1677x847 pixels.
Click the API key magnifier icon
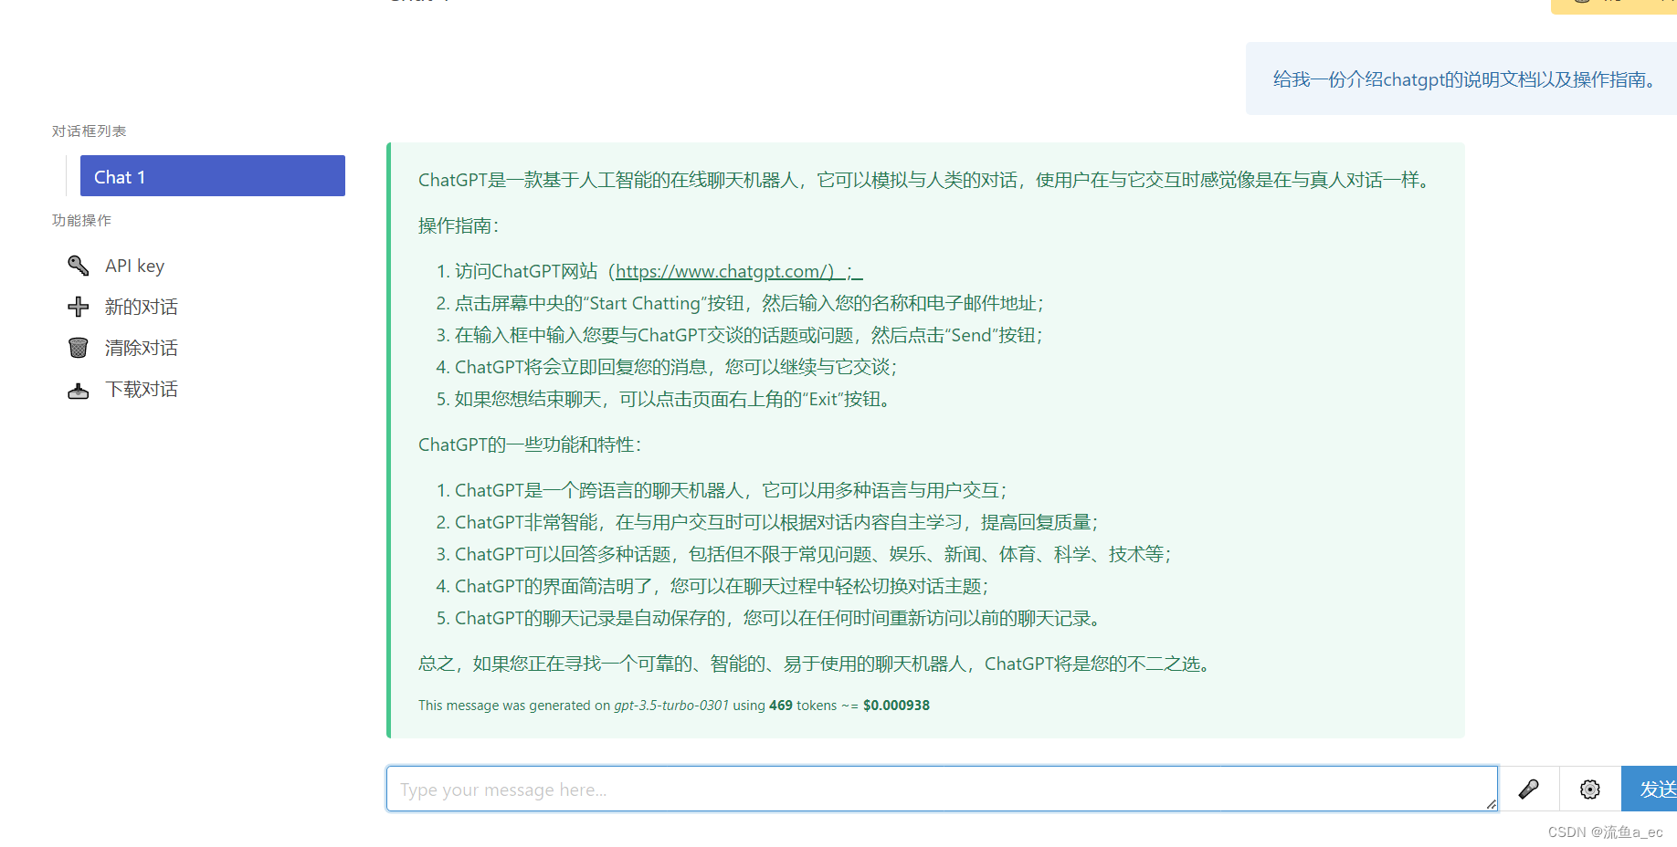click(x=79, y=266)
